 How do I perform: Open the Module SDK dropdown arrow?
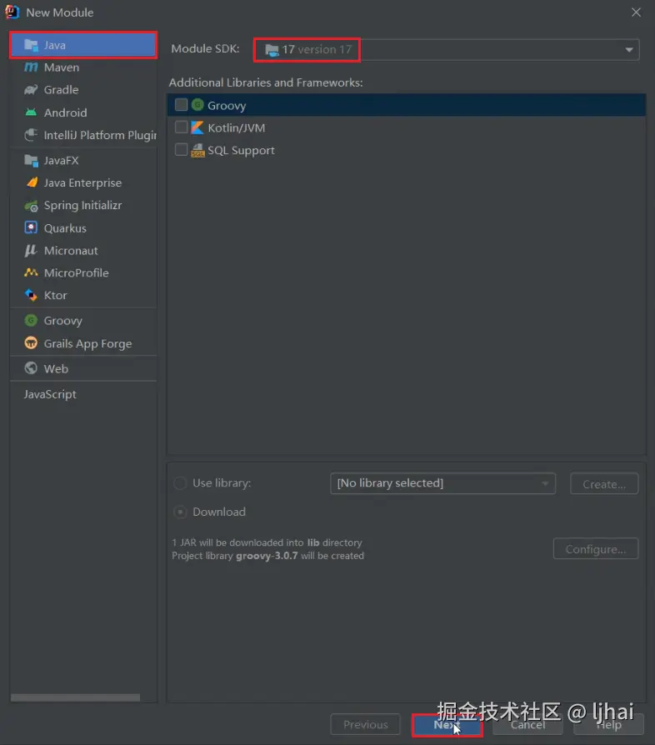629,50
